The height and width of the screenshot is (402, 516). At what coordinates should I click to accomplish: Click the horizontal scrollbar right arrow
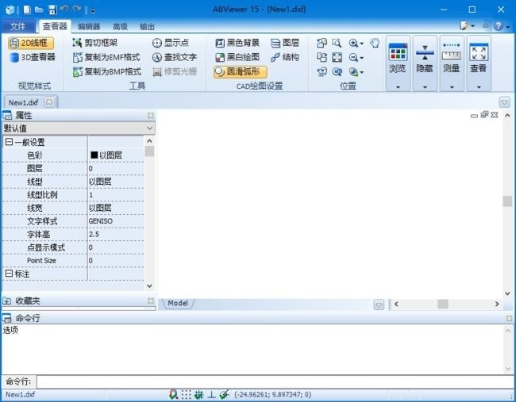pyautogui.click(x=497, y=304)
